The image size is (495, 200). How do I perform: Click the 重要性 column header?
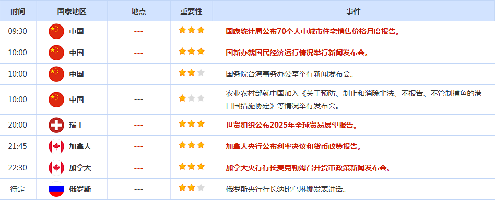click(191, 11)
